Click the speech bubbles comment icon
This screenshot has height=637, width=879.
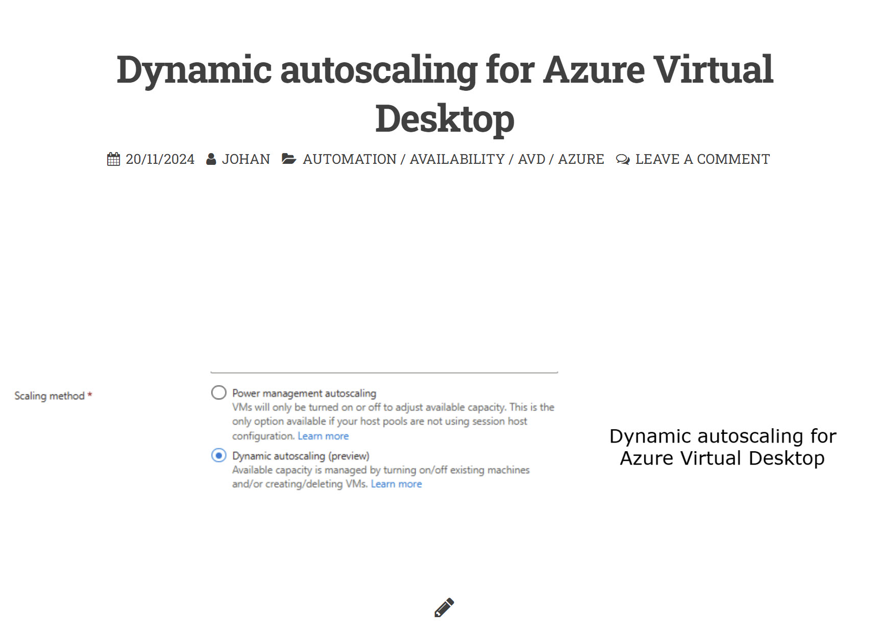pyautogui.click(x=623, y=160)
